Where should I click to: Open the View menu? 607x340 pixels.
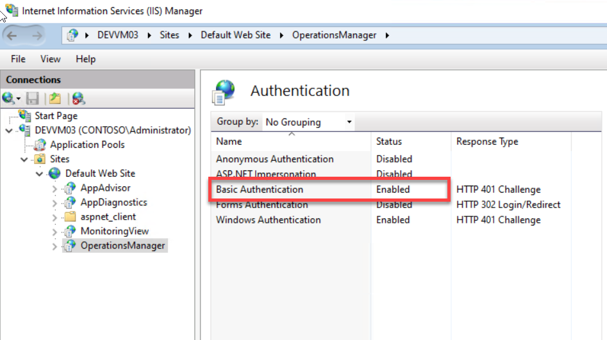50,59
